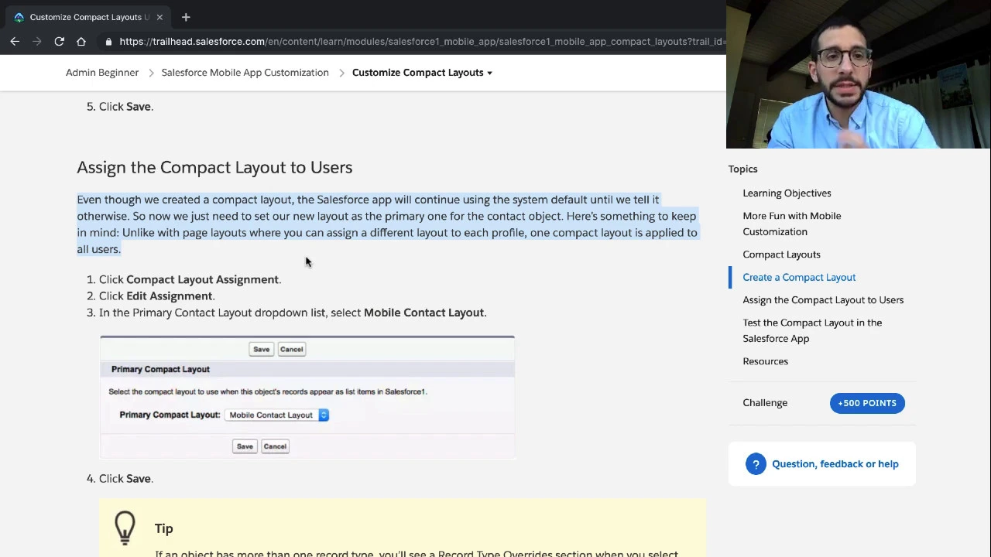Jump to Assign the Compact Layout to Users
Screen dimensions: 991x557
[823, 300]
